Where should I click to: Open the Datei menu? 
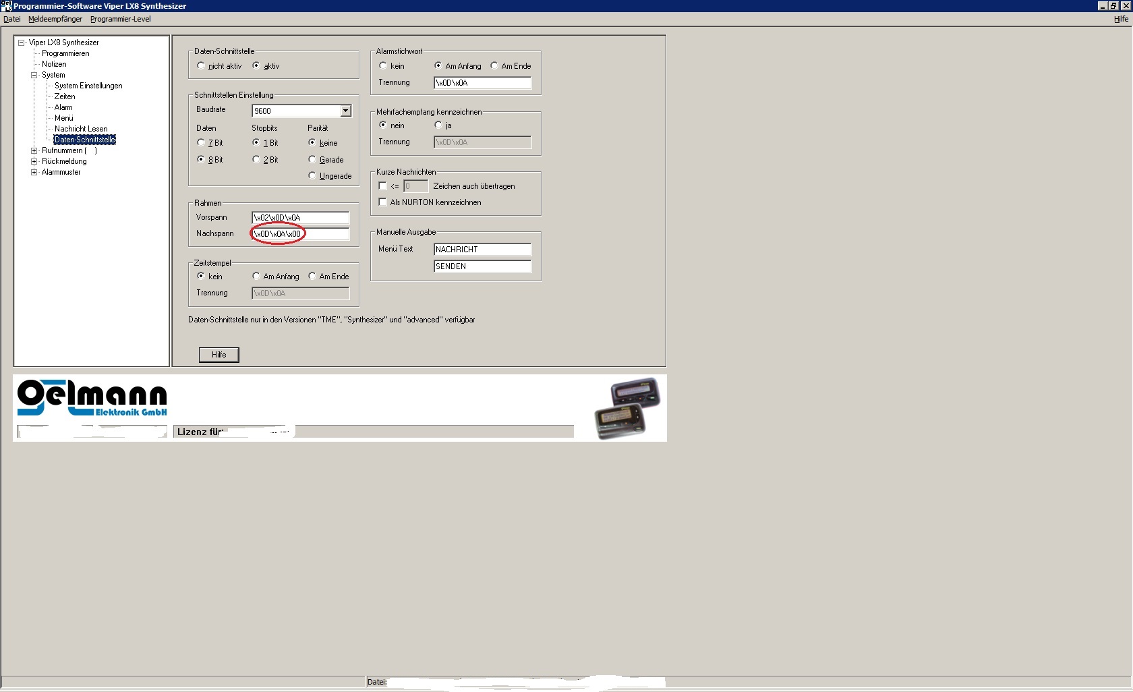click(12, 19)
